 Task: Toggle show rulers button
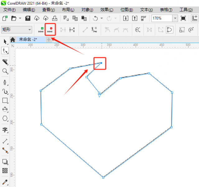pyautogui.click(x=195, y=18)
